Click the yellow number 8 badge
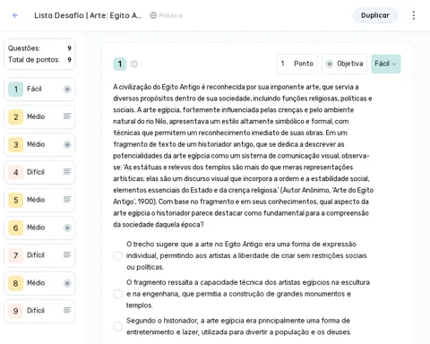Viewport: 430px width, 344px height. click(x=16, y=283)
